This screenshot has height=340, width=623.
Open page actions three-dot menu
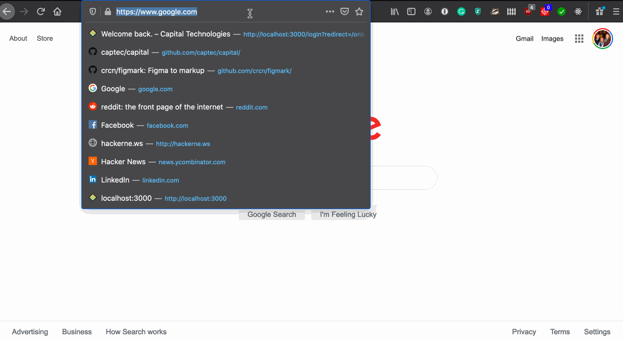tap(330, 11)
